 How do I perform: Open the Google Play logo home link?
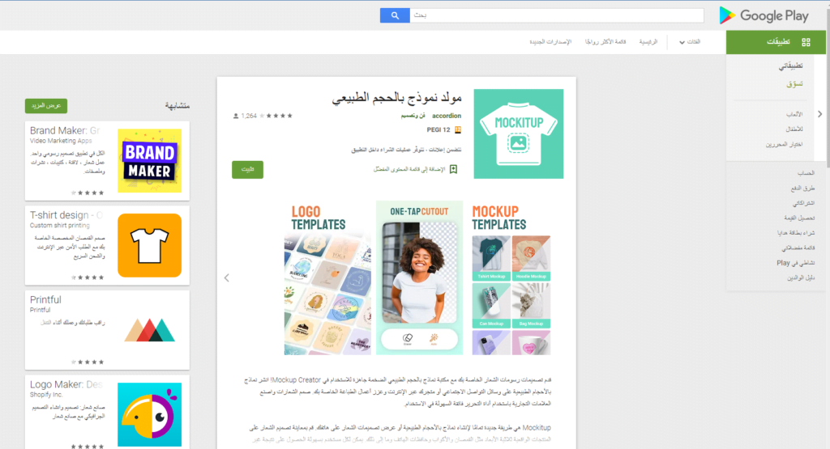click(x=764, y=15)
